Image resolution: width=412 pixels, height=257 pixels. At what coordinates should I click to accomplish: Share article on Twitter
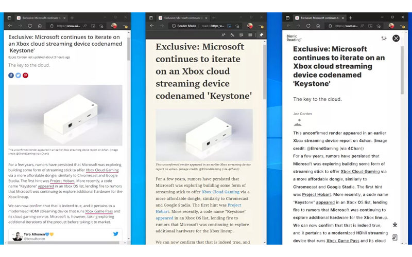pyautogui.click(x=18, y=75)
